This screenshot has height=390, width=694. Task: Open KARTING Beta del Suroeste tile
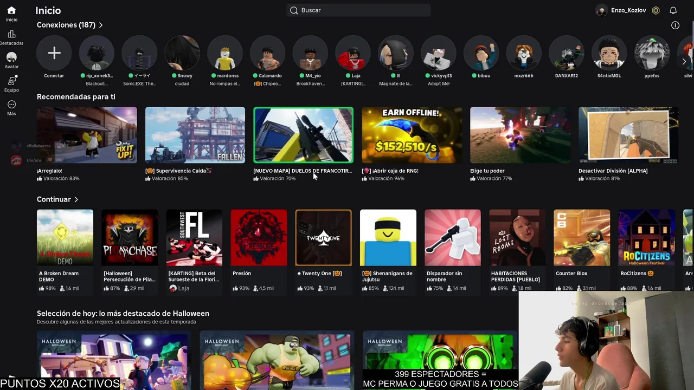point(194,238)
